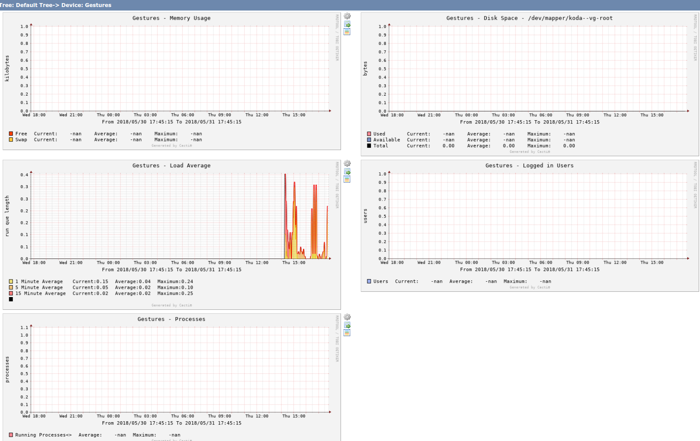
Task: Click 'users' axis label on Logged in Users
Action: pos(365,216)
